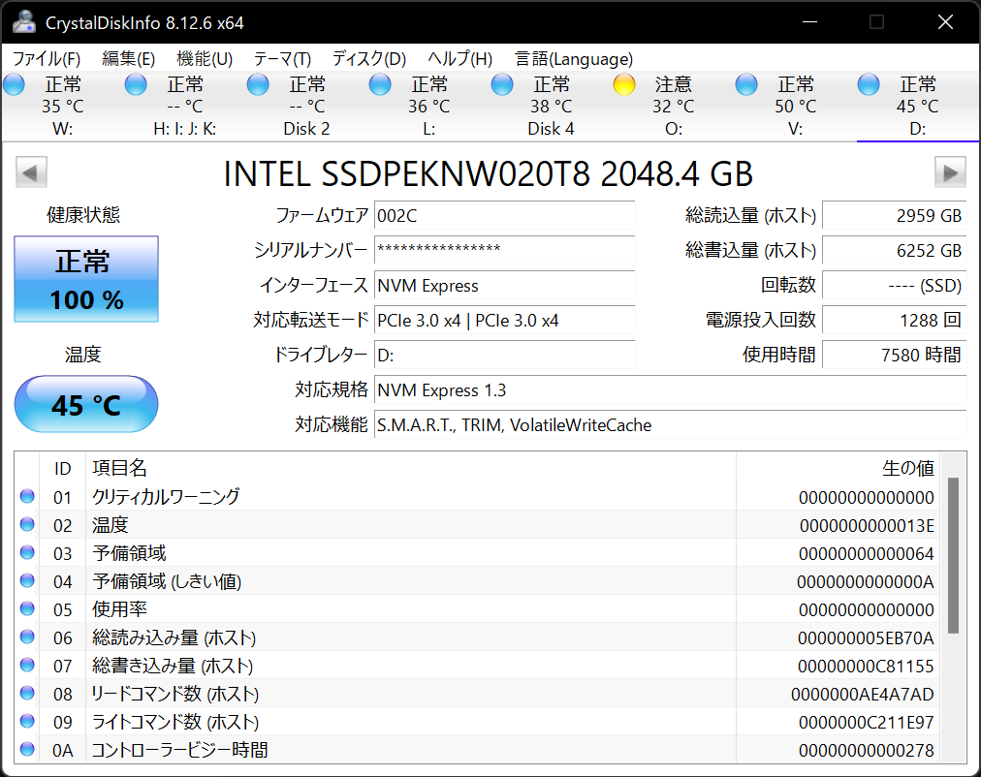Click the 正常 100% health status button
Viewport: 981px width, 777px height.
pos(85,280)
